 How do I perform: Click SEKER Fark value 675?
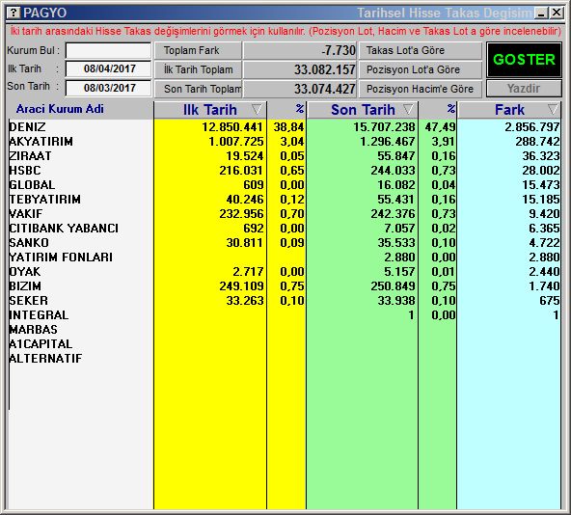click(x=550, y=301)
